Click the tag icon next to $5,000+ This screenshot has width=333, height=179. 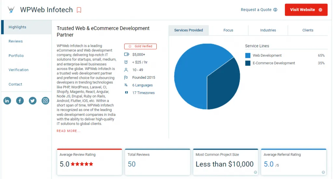tap(127, 54)
